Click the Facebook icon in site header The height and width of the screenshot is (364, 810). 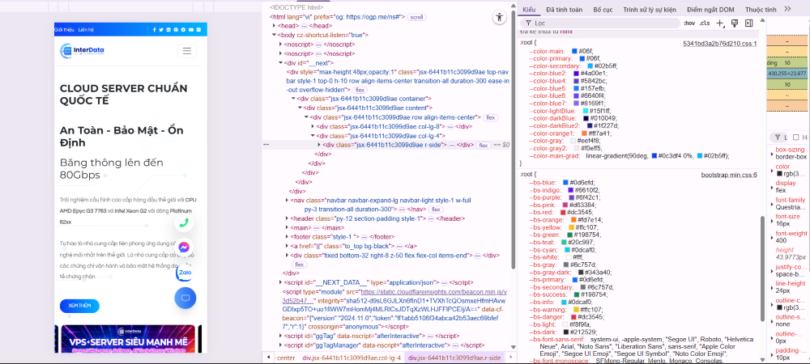click(x=155, y=30)
